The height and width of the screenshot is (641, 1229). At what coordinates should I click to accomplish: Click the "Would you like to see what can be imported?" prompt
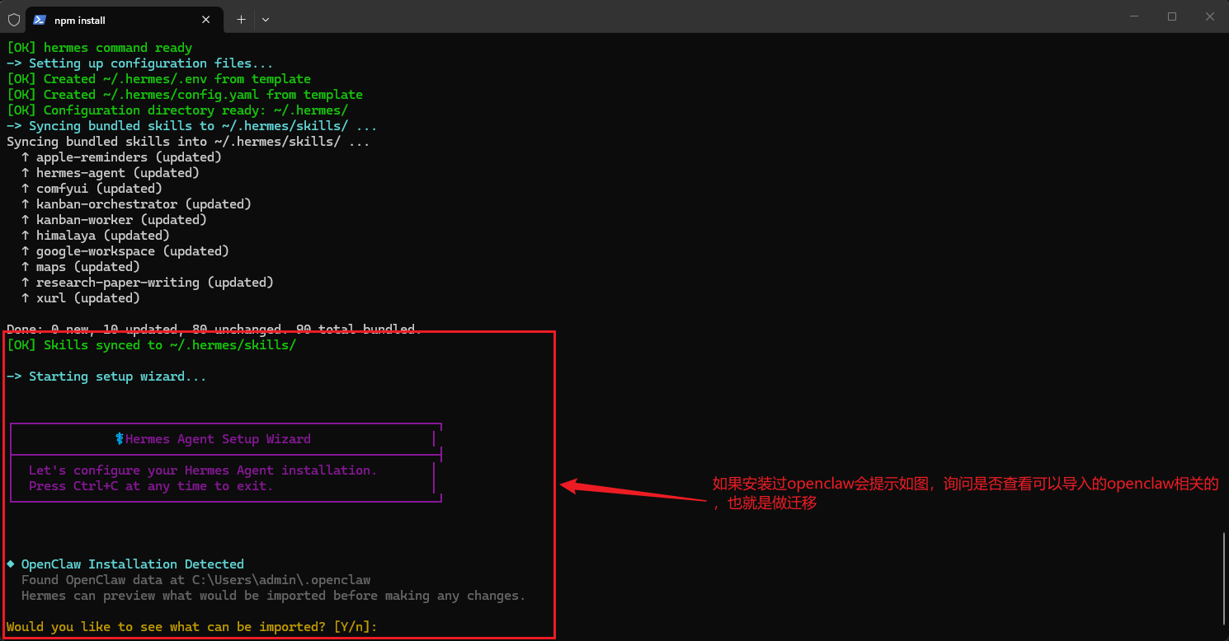coord(192,627)
